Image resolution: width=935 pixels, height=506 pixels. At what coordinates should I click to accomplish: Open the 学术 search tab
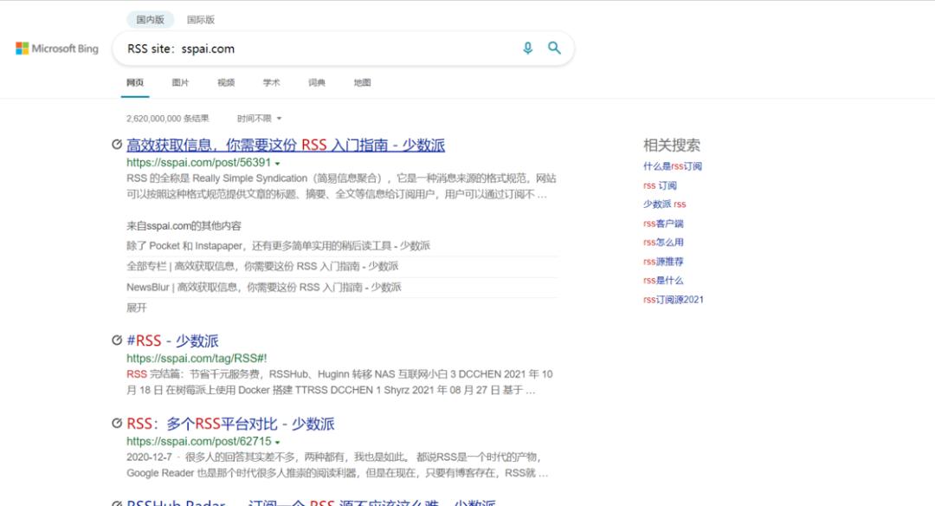[271, 82]
